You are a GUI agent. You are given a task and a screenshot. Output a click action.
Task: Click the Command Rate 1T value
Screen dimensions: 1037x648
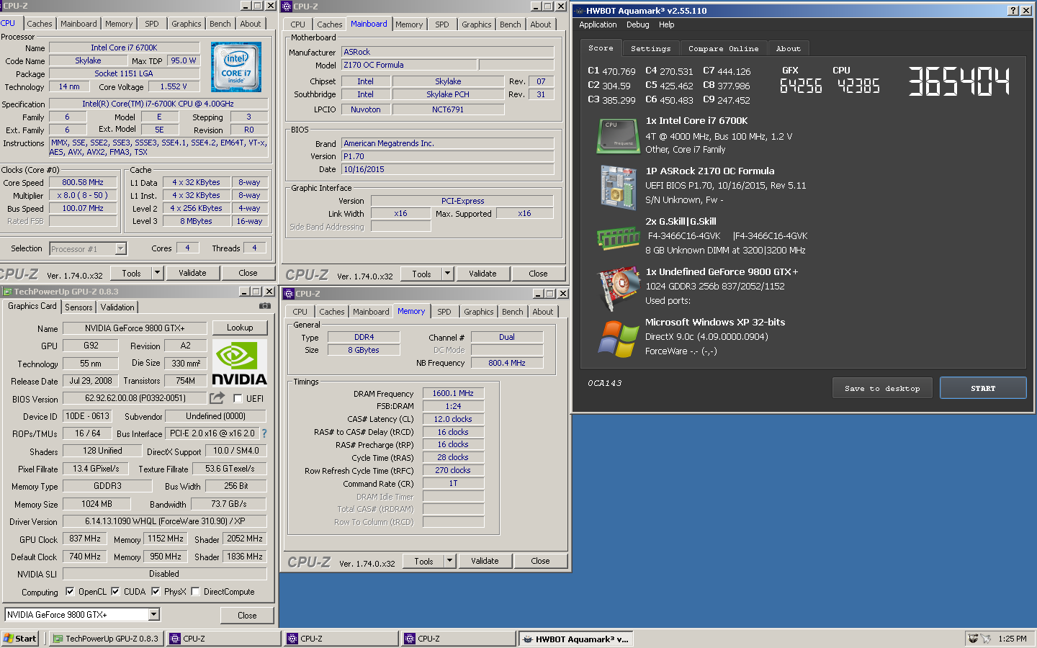tap(453, 484)
